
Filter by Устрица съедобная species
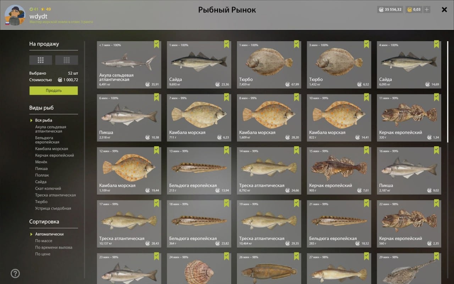click(53, 208)
